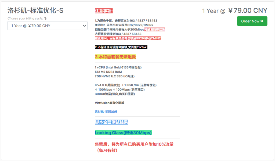Open the Looking Glass(限速30Mbps) link

pyautogui.click(x=123, y=133)
